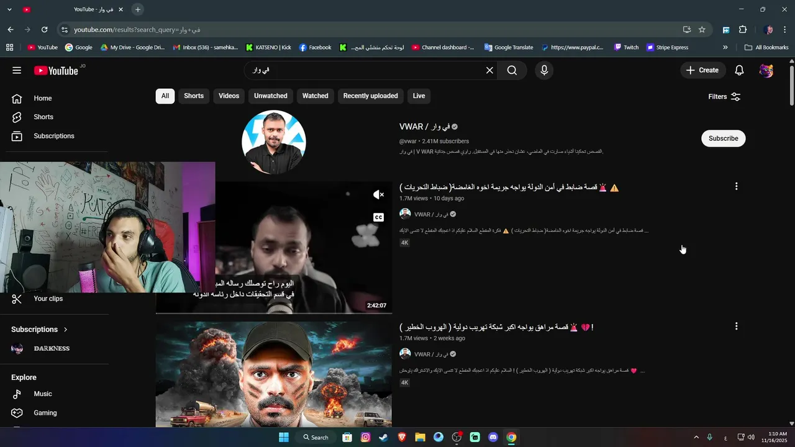795x447 pixels.
Task: Click the Create button
Action: pyautogui.click(x=703, y=70)
